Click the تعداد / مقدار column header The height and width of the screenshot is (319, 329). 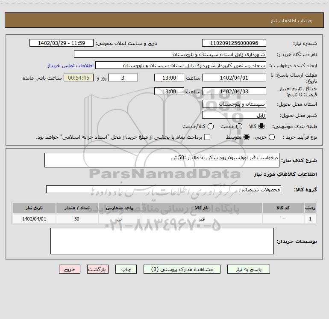(77, 208)
